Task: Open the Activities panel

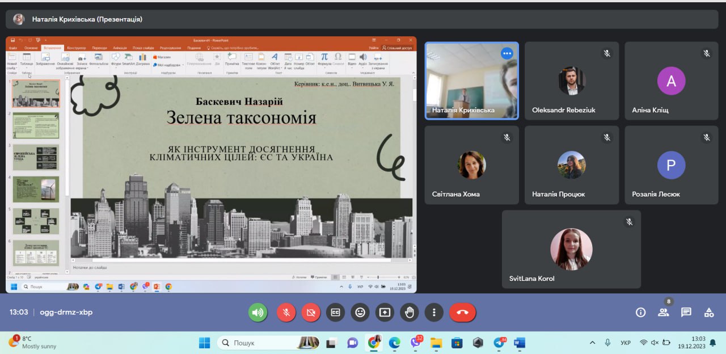Action: (x=708, y=312)
